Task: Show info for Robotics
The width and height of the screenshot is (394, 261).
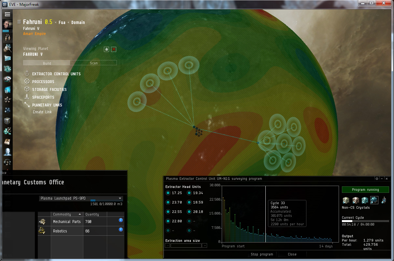Action: (121, 230)
